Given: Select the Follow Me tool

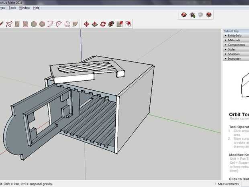Looking at the screenshot, I should (111, 24).
